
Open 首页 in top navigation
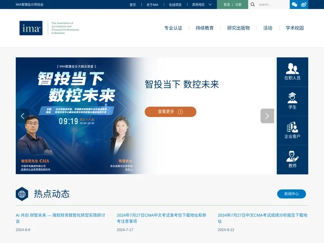click(133, 4)
